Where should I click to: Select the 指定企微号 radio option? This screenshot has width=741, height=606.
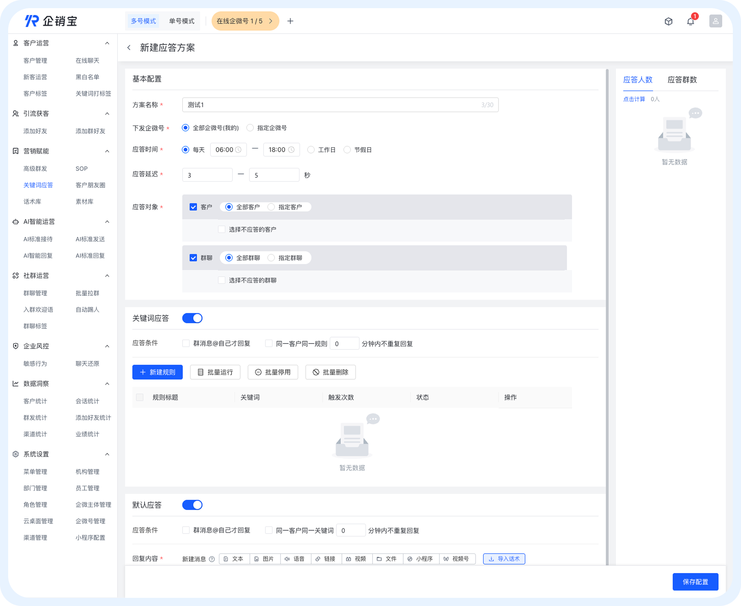tap(250, 128)
